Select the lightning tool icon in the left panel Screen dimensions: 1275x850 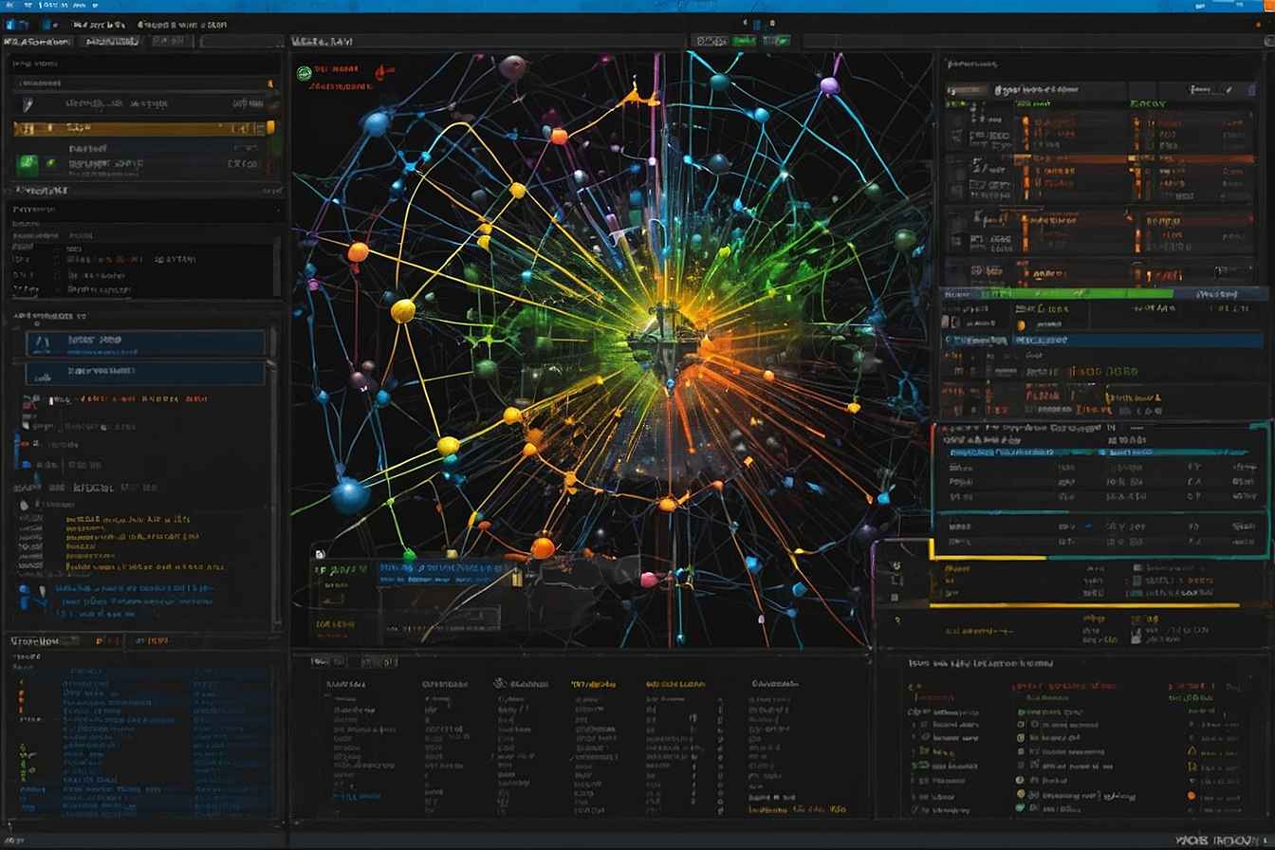(28, 104)
